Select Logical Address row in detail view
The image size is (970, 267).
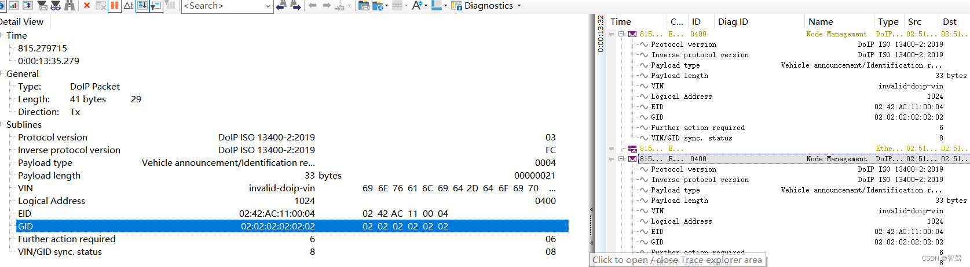pyautogui.click(x=292, y=201)
